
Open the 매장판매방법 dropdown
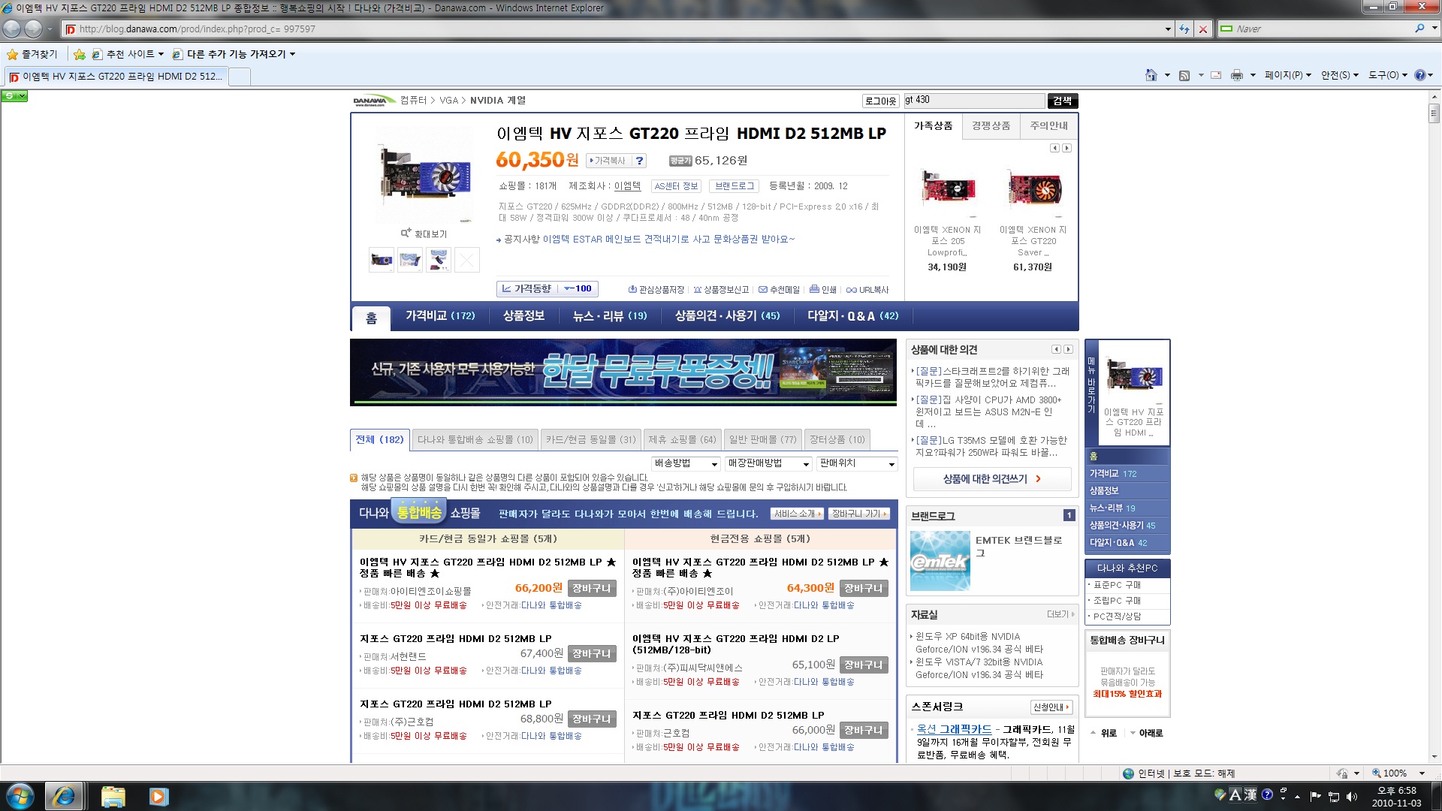[768, 463]
